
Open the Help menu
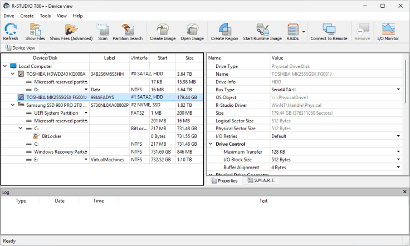pyautogui.click(x=77, y=16)
